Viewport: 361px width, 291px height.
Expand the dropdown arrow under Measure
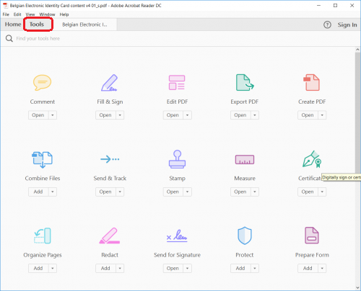[255, 192]
